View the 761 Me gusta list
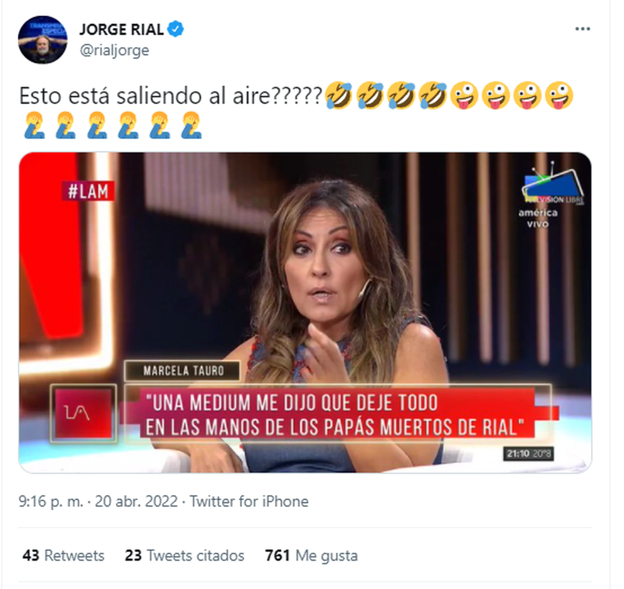 click(311, 555)
